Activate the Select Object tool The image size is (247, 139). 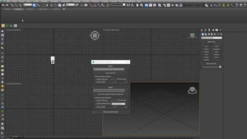tap(34, 5)
